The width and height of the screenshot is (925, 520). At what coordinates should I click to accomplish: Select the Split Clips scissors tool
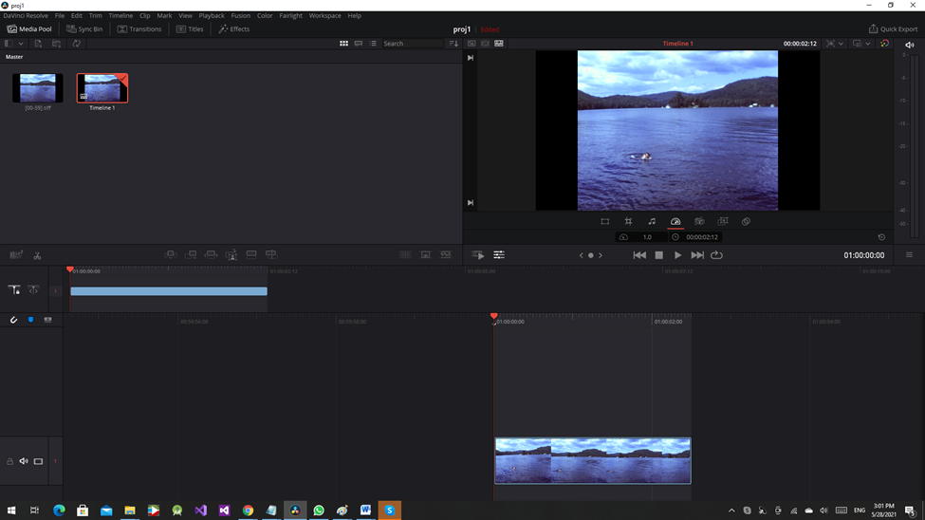37,255
